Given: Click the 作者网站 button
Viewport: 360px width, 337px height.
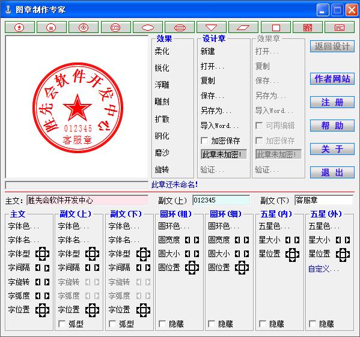Looking at the screenshot, I should [x=332, y=79].
